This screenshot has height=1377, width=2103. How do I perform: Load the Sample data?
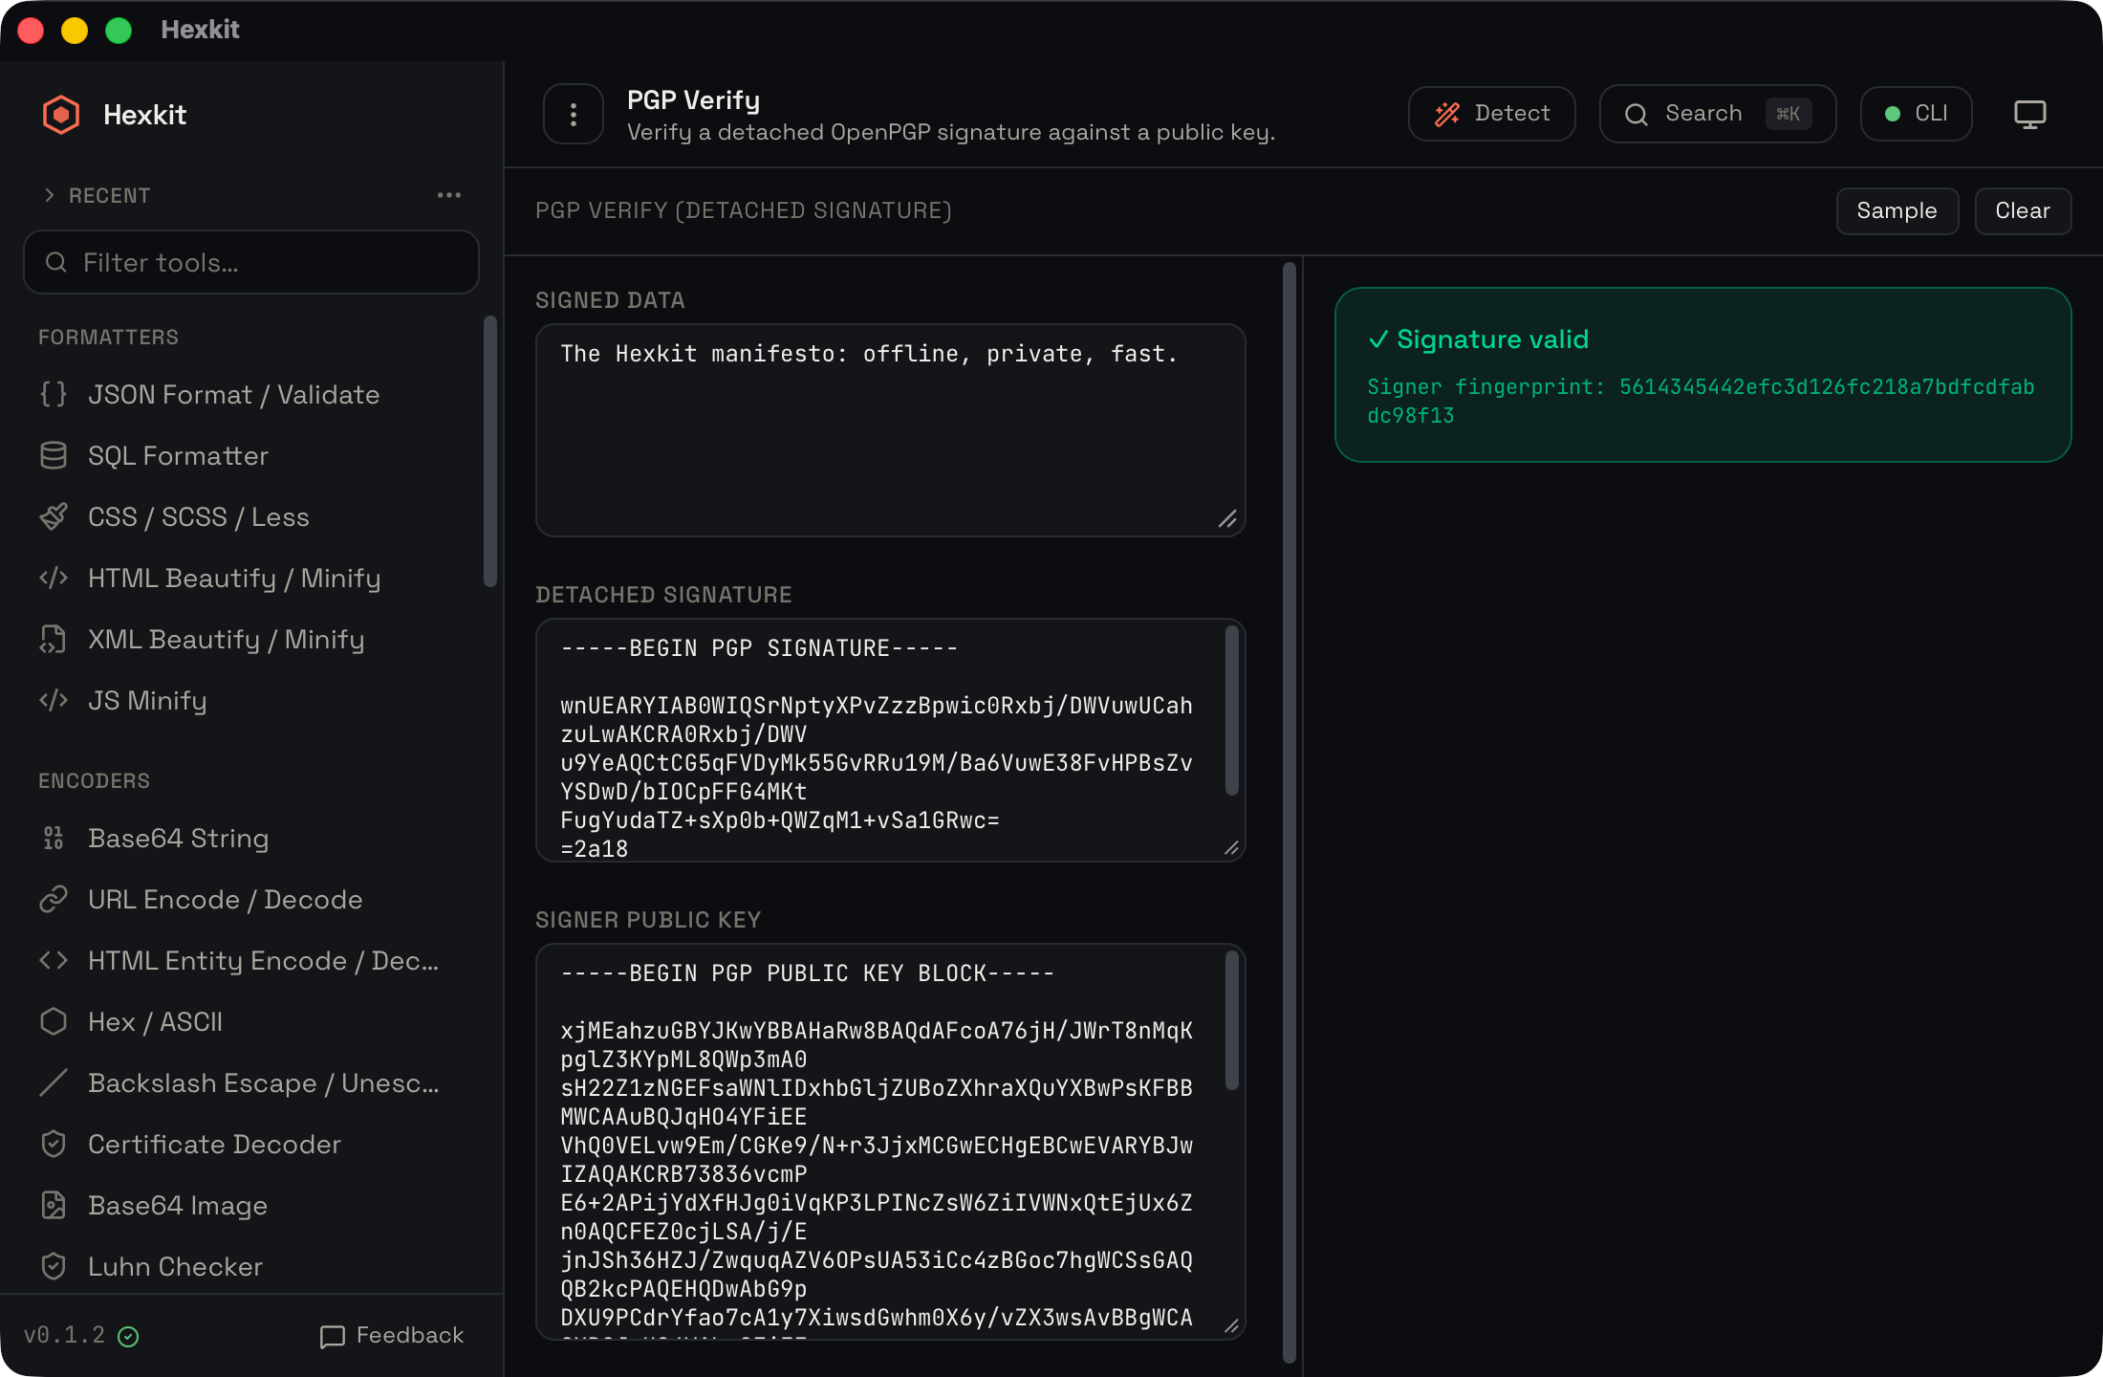(1897, 210)
